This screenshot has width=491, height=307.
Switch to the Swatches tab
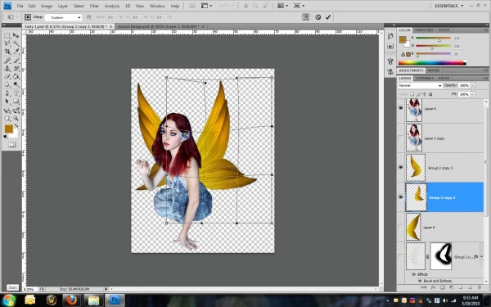[x=423, y=30]
